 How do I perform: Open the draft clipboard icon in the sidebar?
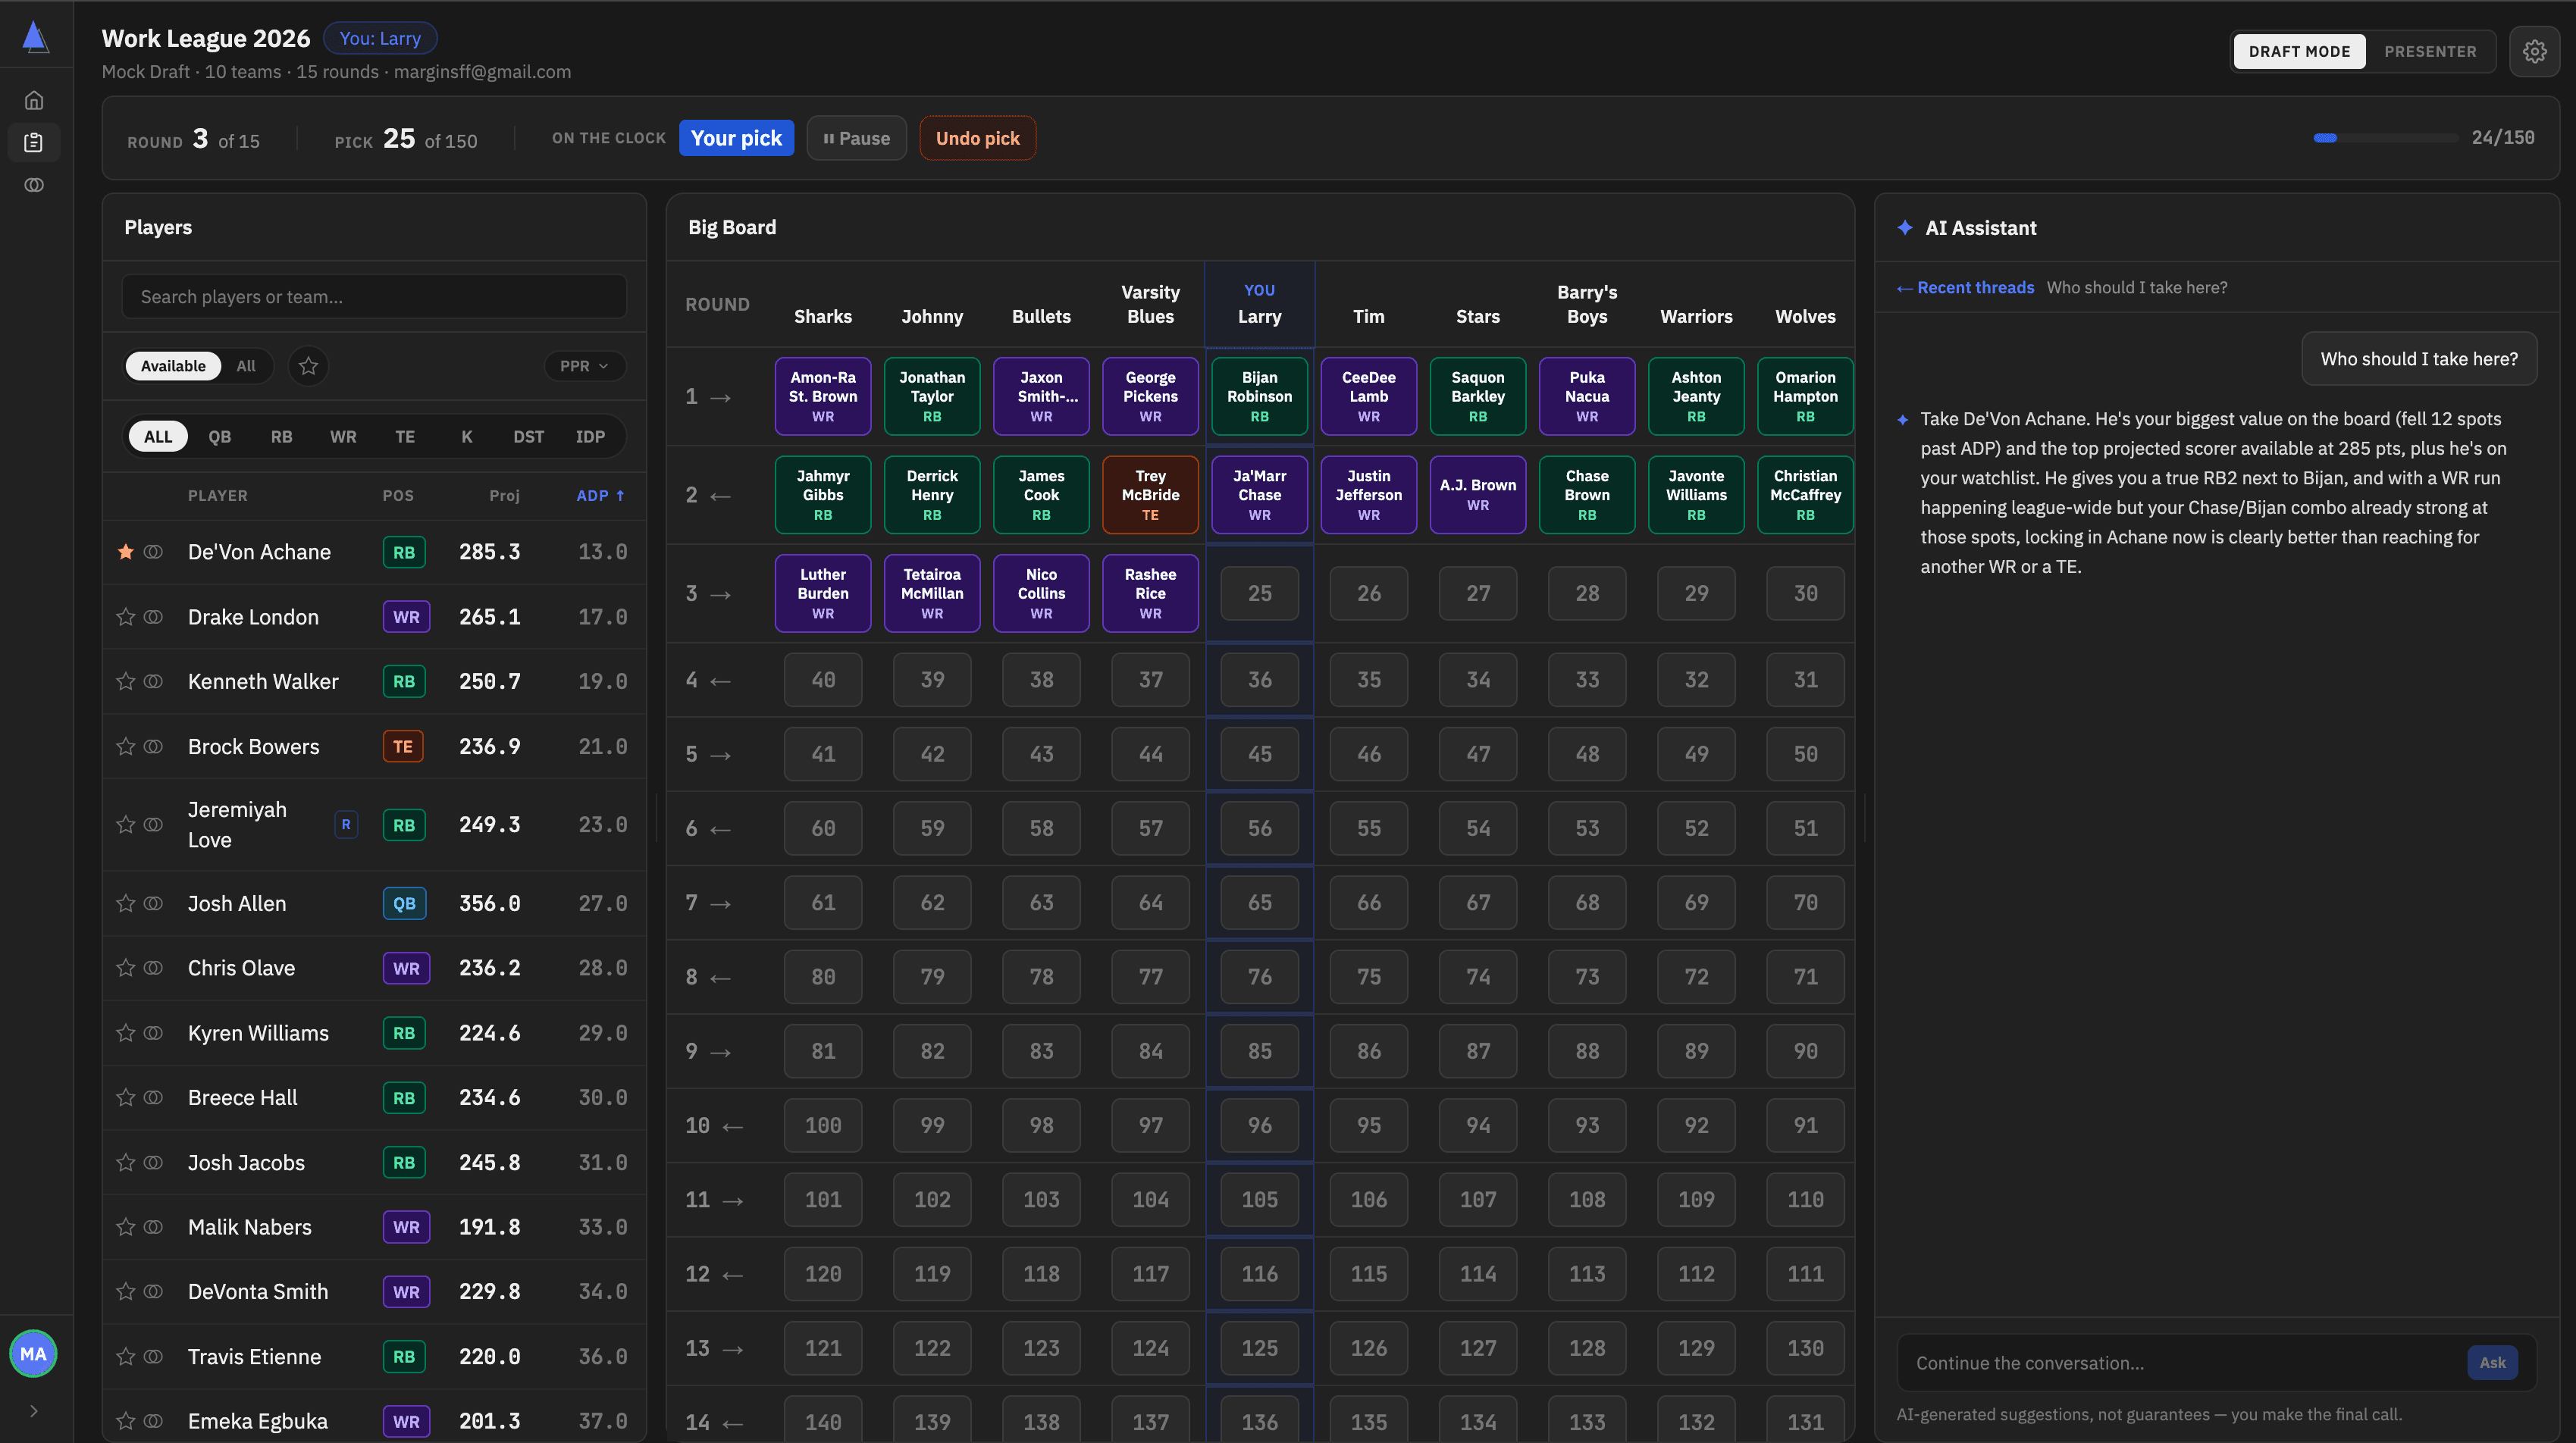[x=34, y=142]
